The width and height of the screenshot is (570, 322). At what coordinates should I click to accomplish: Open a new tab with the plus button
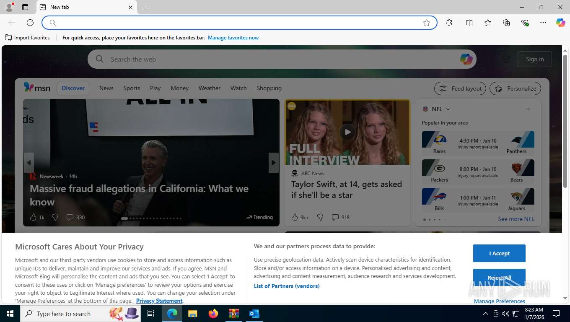146,7
